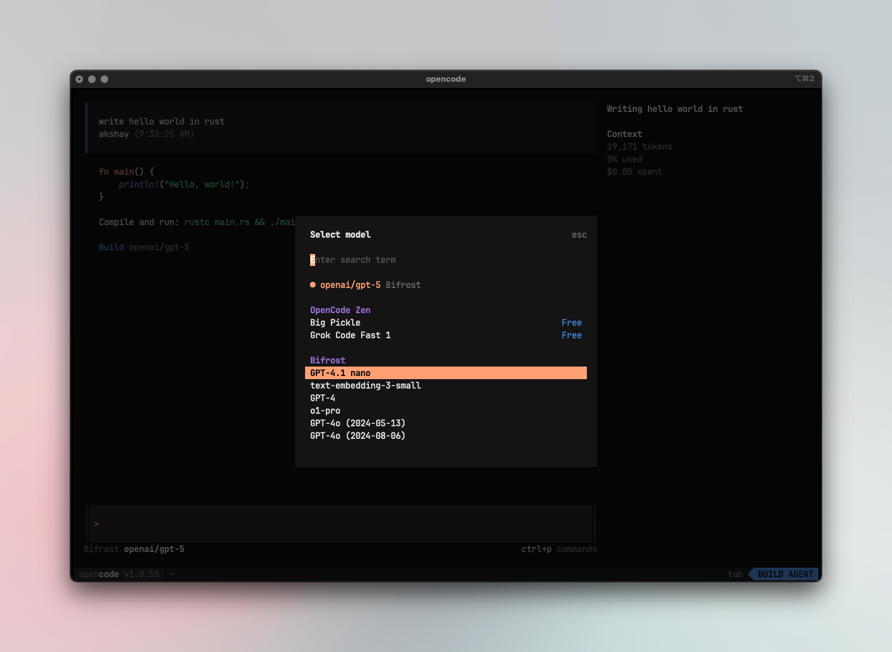Click the yellow minimize traffic light
This screenshot has width=892, height=652.
coord(92,79)
